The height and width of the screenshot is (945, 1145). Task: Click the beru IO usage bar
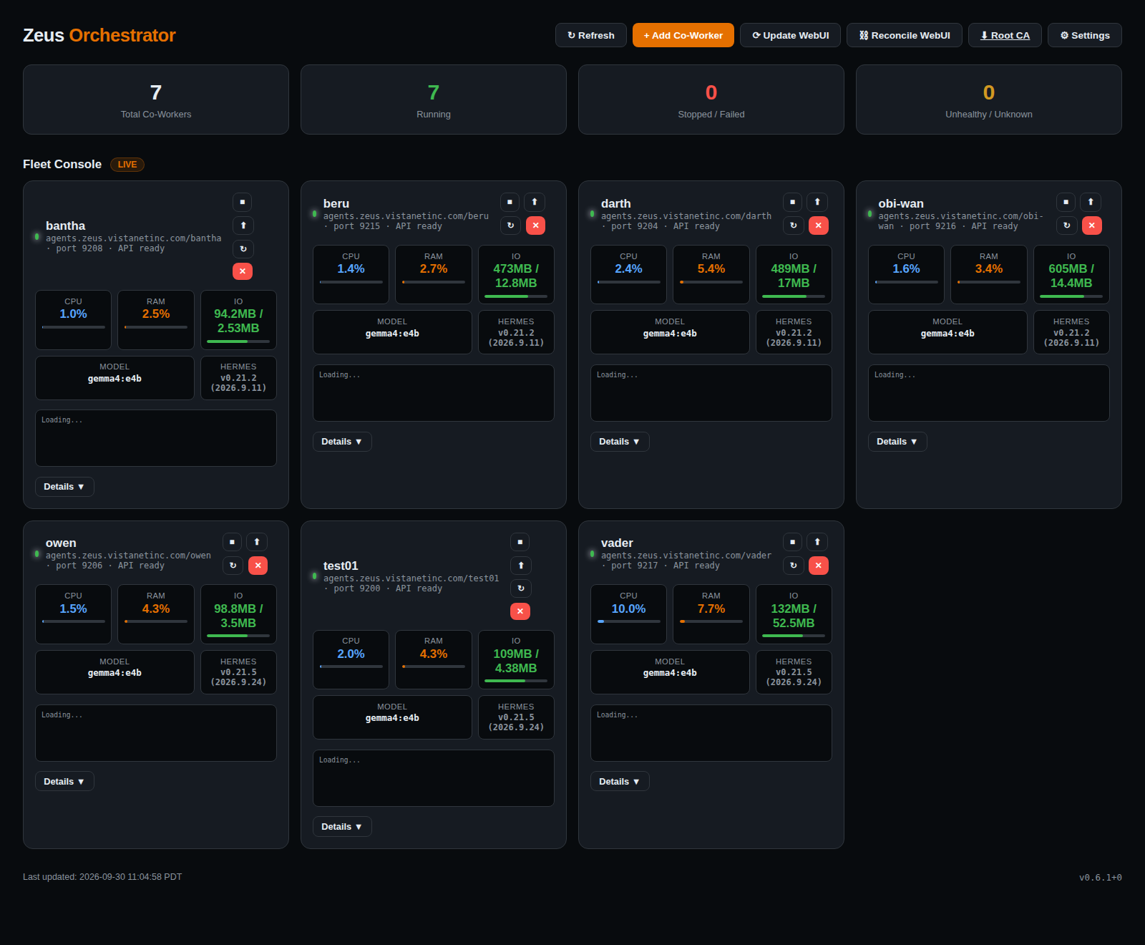click(516, 296)
